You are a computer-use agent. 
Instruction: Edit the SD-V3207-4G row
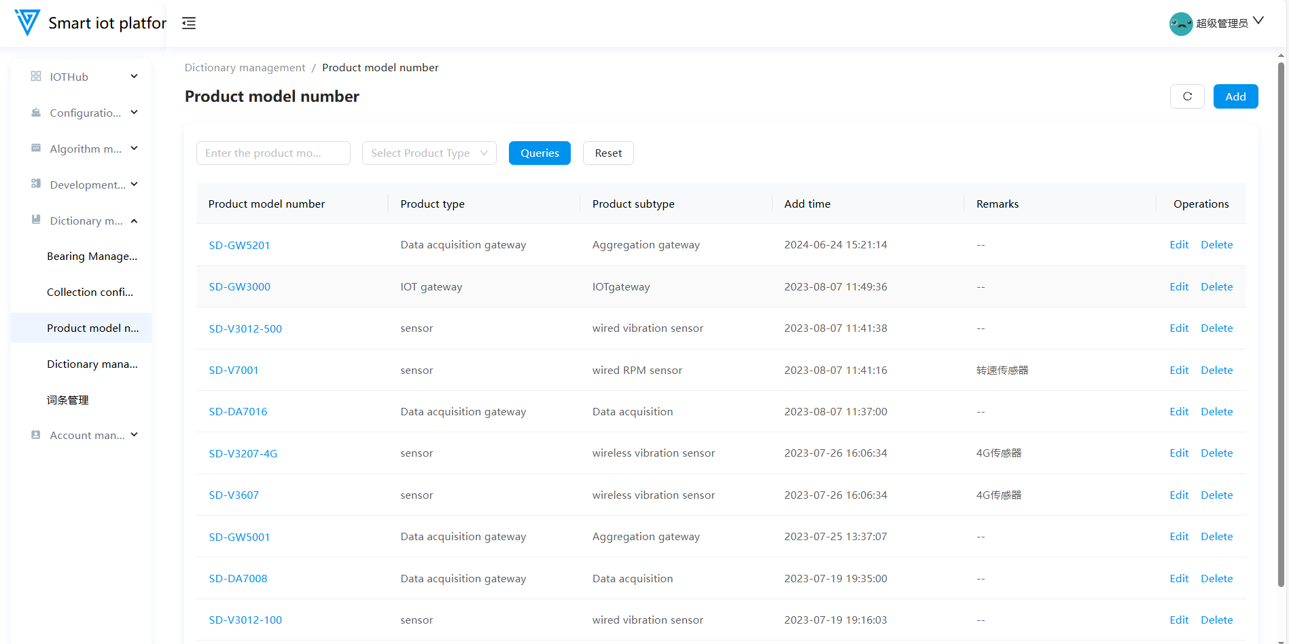pyautogui.click(x=1179, y=453)
